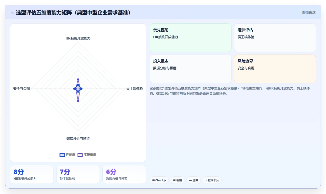Click the page title 选型评估五维度能力矩阵
326x194 pixels.
click(x=73, y=12)
